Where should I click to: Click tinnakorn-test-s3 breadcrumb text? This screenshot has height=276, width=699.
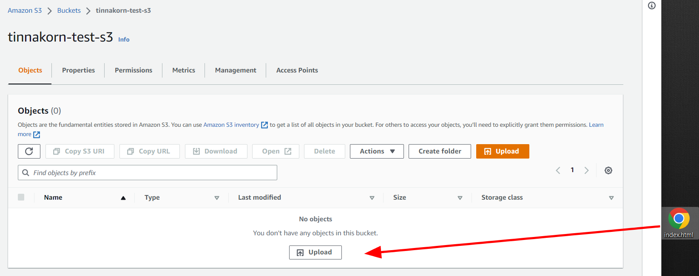click(123, 11)
